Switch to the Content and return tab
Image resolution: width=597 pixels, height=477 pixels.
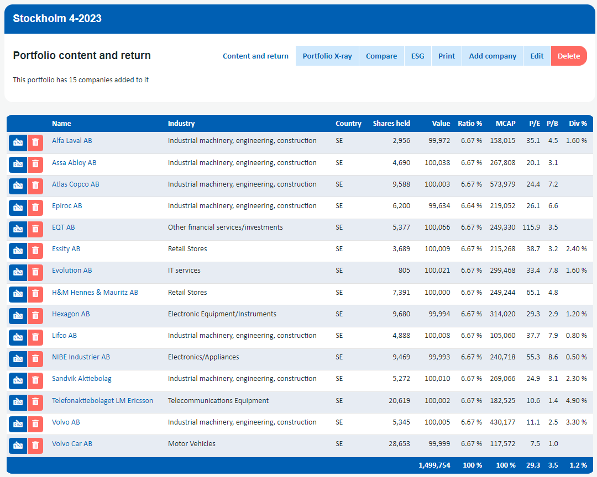point(255,56)
